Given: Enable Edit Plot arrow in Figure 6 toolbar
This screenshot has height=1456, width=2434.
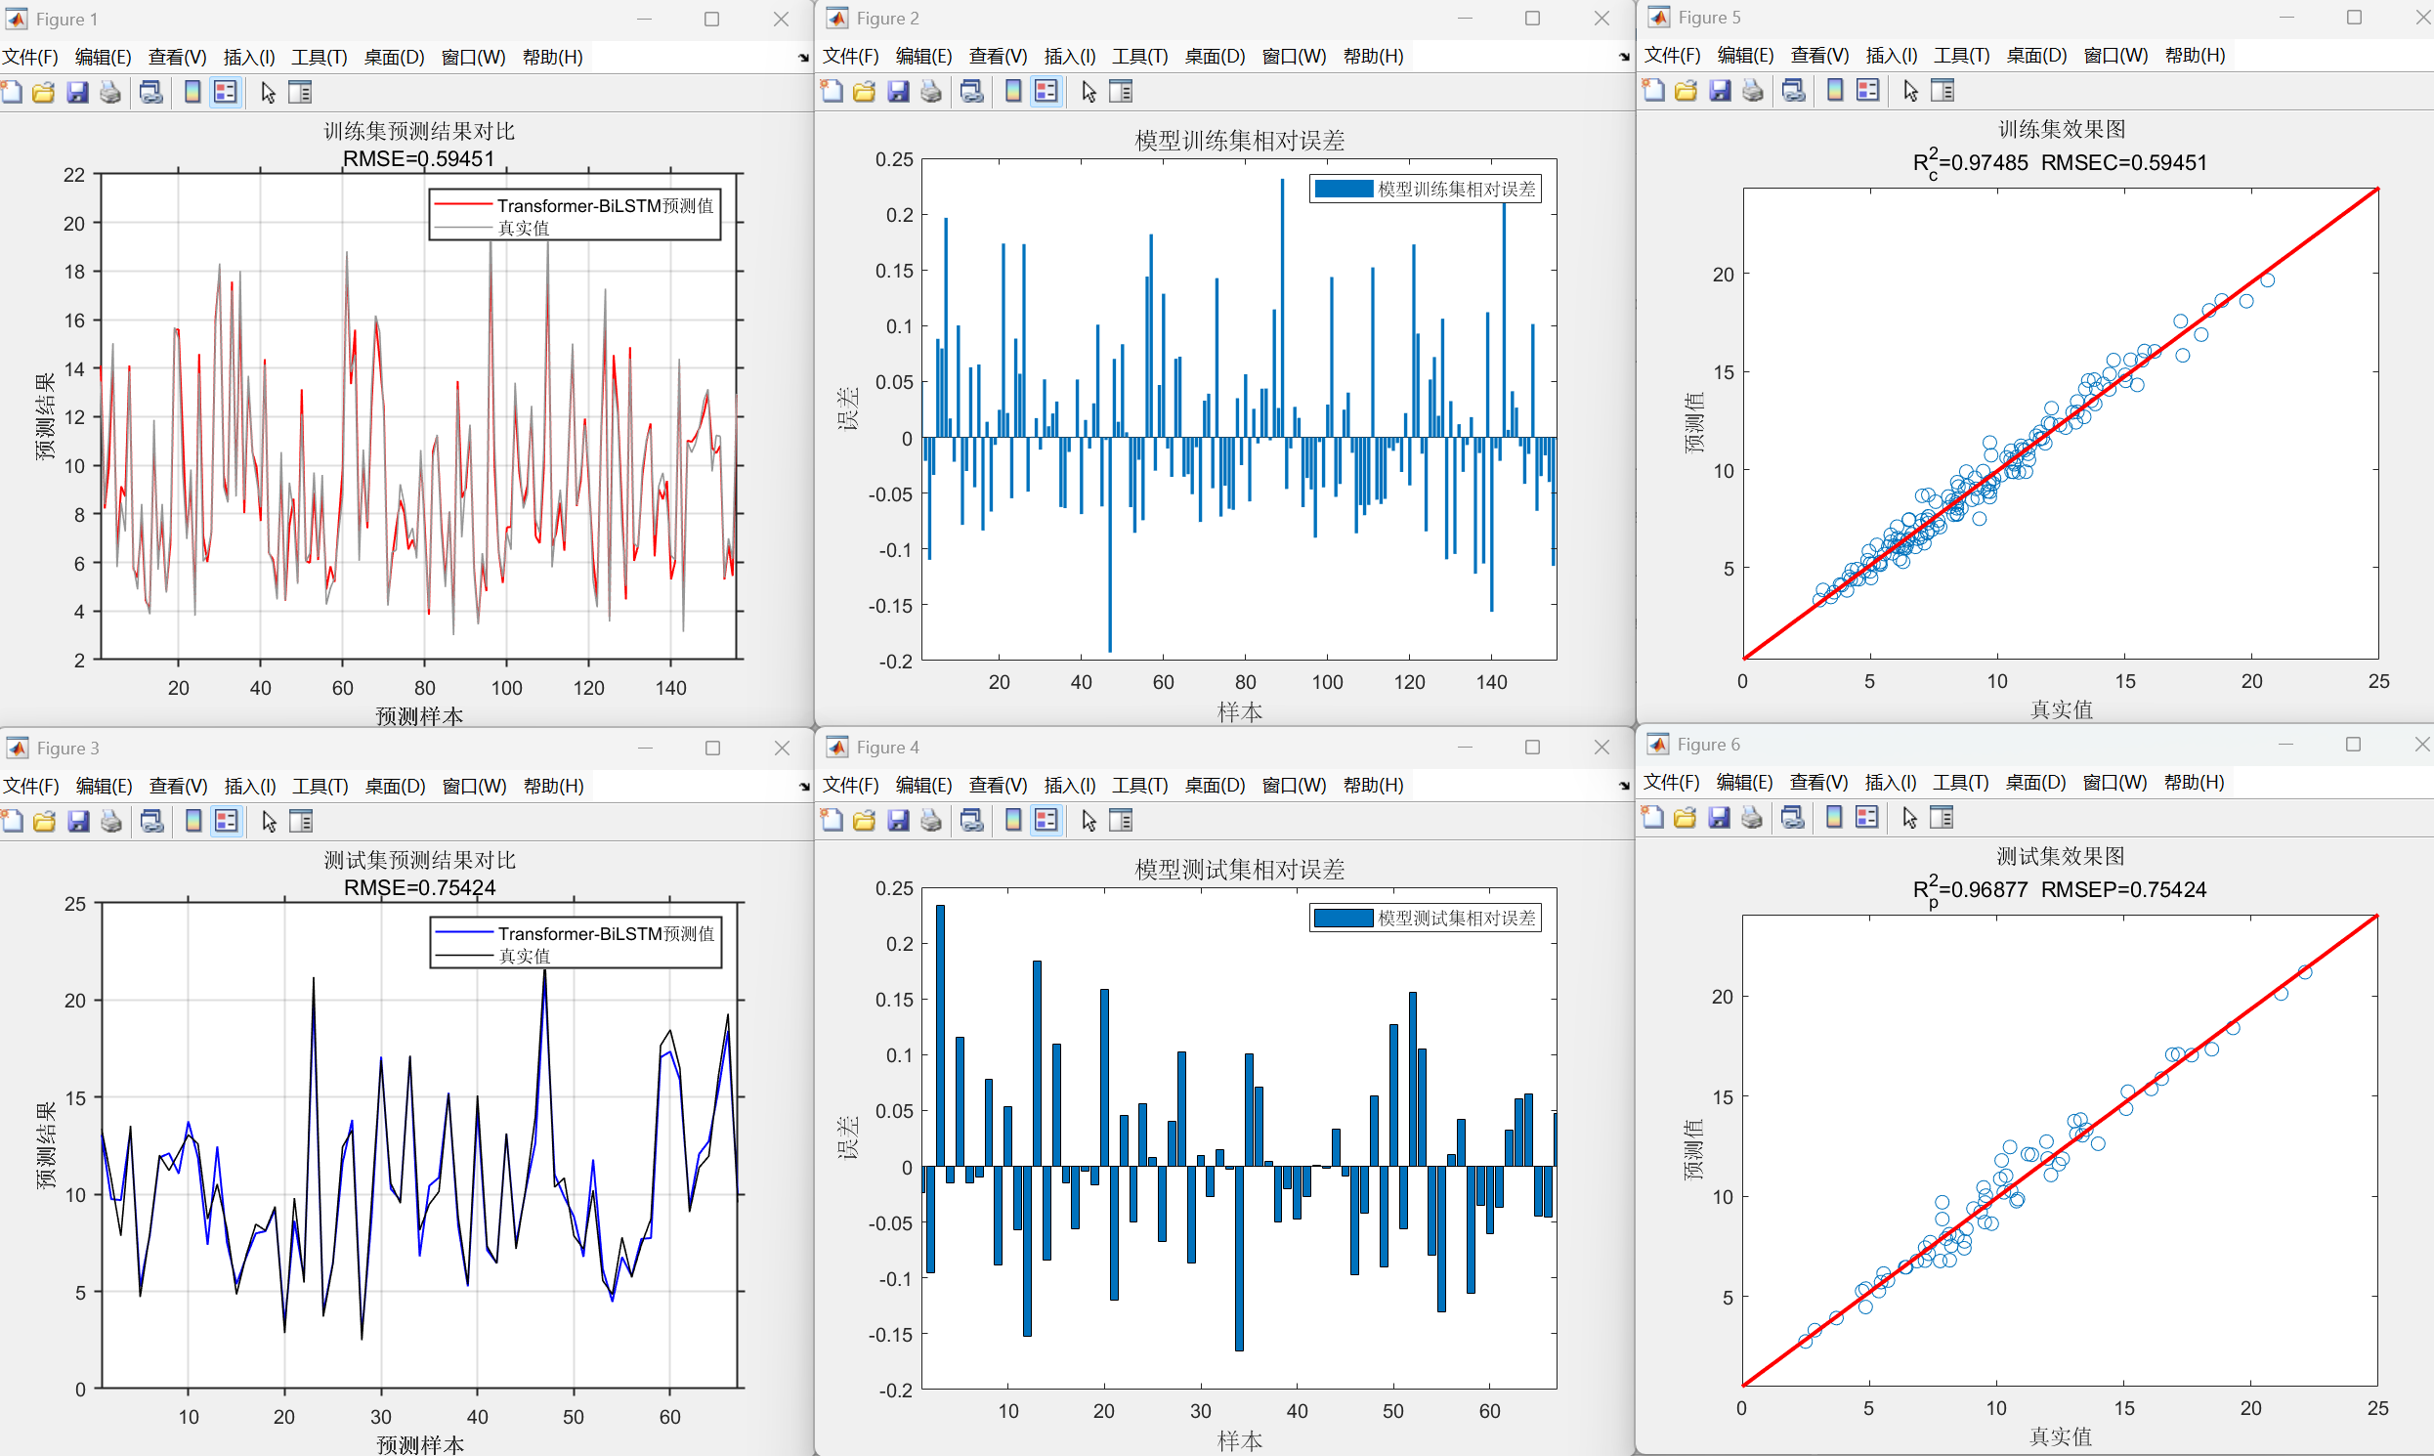Looking at the screenshot, I should [1909, 817].
